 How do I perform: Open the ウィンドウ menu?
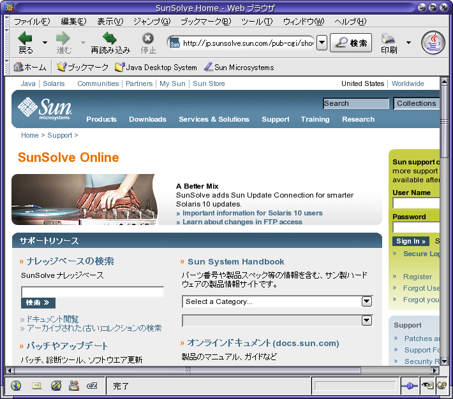304,22
